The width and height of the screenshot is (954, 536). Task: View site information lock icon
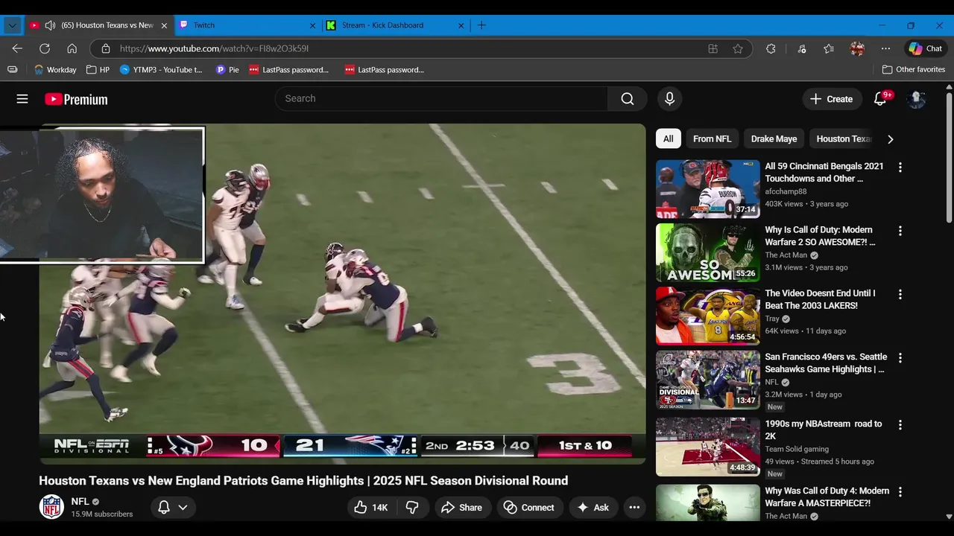click(106, 48)
